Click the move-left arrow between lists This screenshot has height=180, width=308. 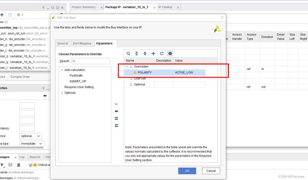pos(116,111)
